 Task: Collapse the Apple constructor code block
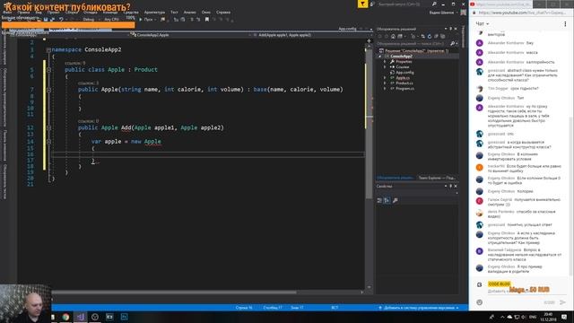48,90
